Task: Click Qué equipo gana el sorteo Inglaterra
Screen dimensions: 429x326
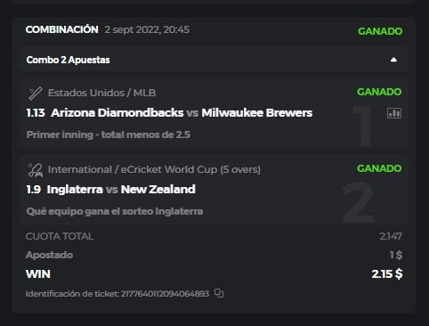Action: click(115, 211)
